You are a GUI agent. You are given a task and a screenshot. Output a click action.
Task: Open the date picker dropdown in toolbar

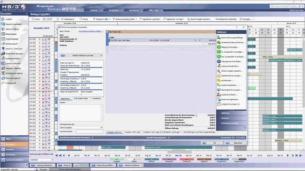coord(58,19)
